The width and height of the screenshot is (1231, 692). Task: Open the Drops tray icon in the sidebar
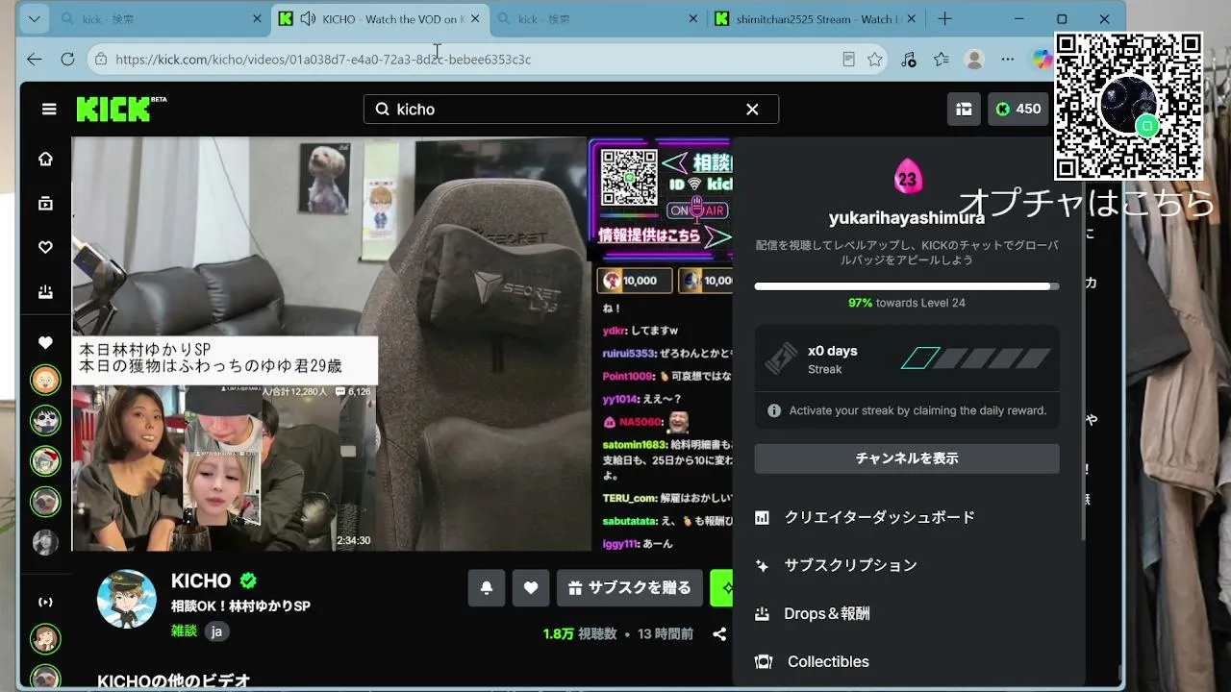coord(45,291)
